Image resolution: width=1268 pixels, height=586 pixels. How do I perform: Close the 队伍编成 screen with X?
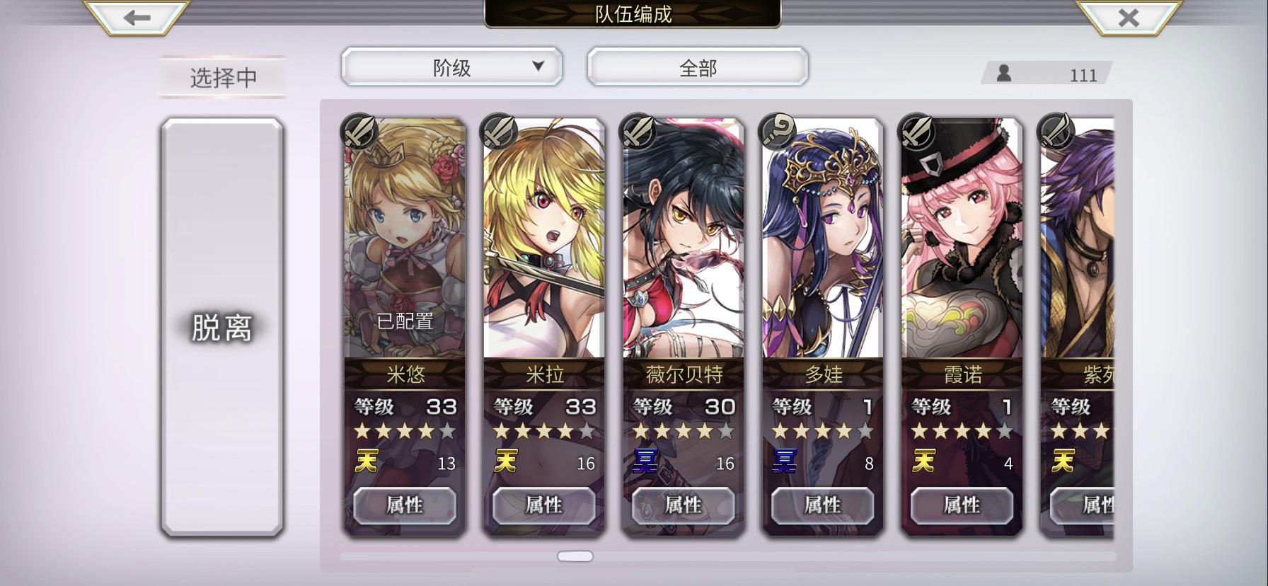[1129, 17]
